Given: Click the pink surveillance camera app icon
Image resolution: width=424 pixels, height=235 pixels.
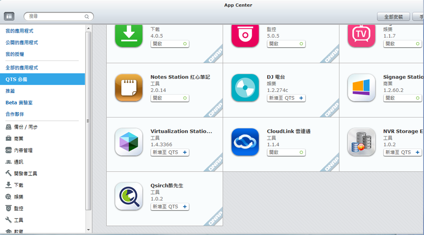Looking at the screenshot, I should click(245, 36).
